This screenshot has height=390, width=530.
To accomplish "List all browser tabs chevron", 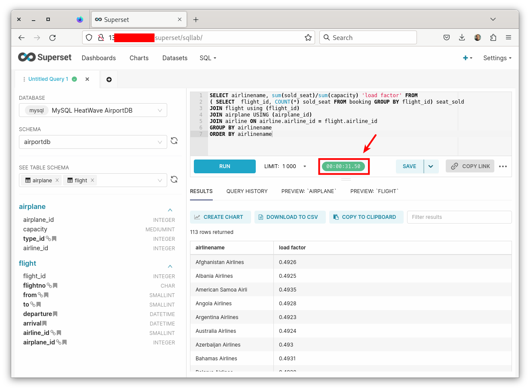I will click(493, 19).
